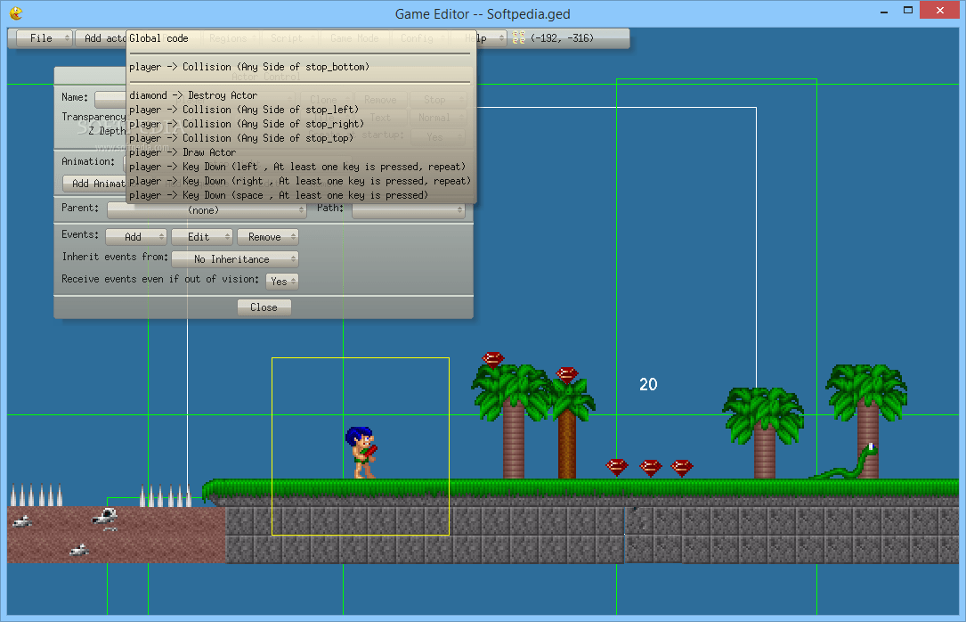Toggle the grid icon beside the coordinates

(519, 38)
